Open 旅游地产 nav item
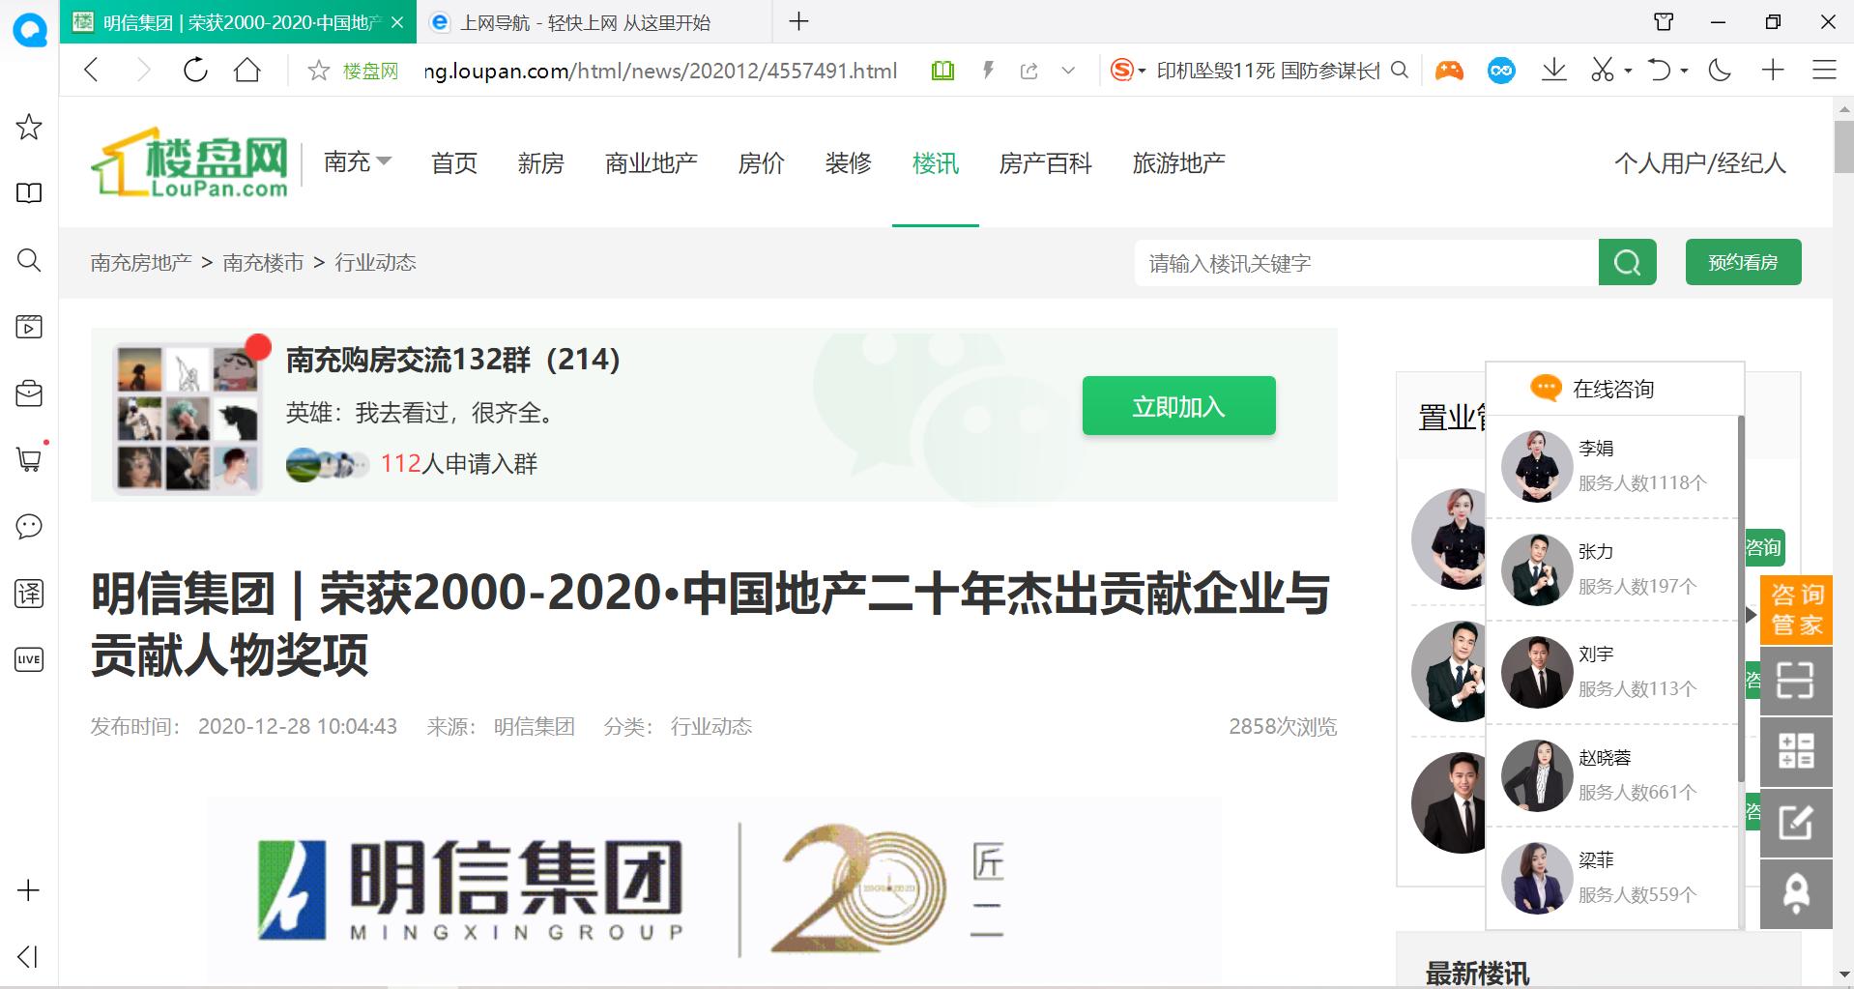This screenshot has height=989, width=1854. (1179, 163)
